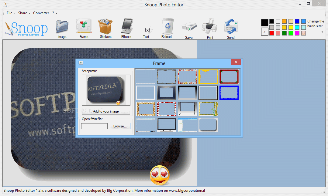Viewport: 328px width, 196px height.
Task: Pick the red color swatch
Action: [x=271, y=33]
